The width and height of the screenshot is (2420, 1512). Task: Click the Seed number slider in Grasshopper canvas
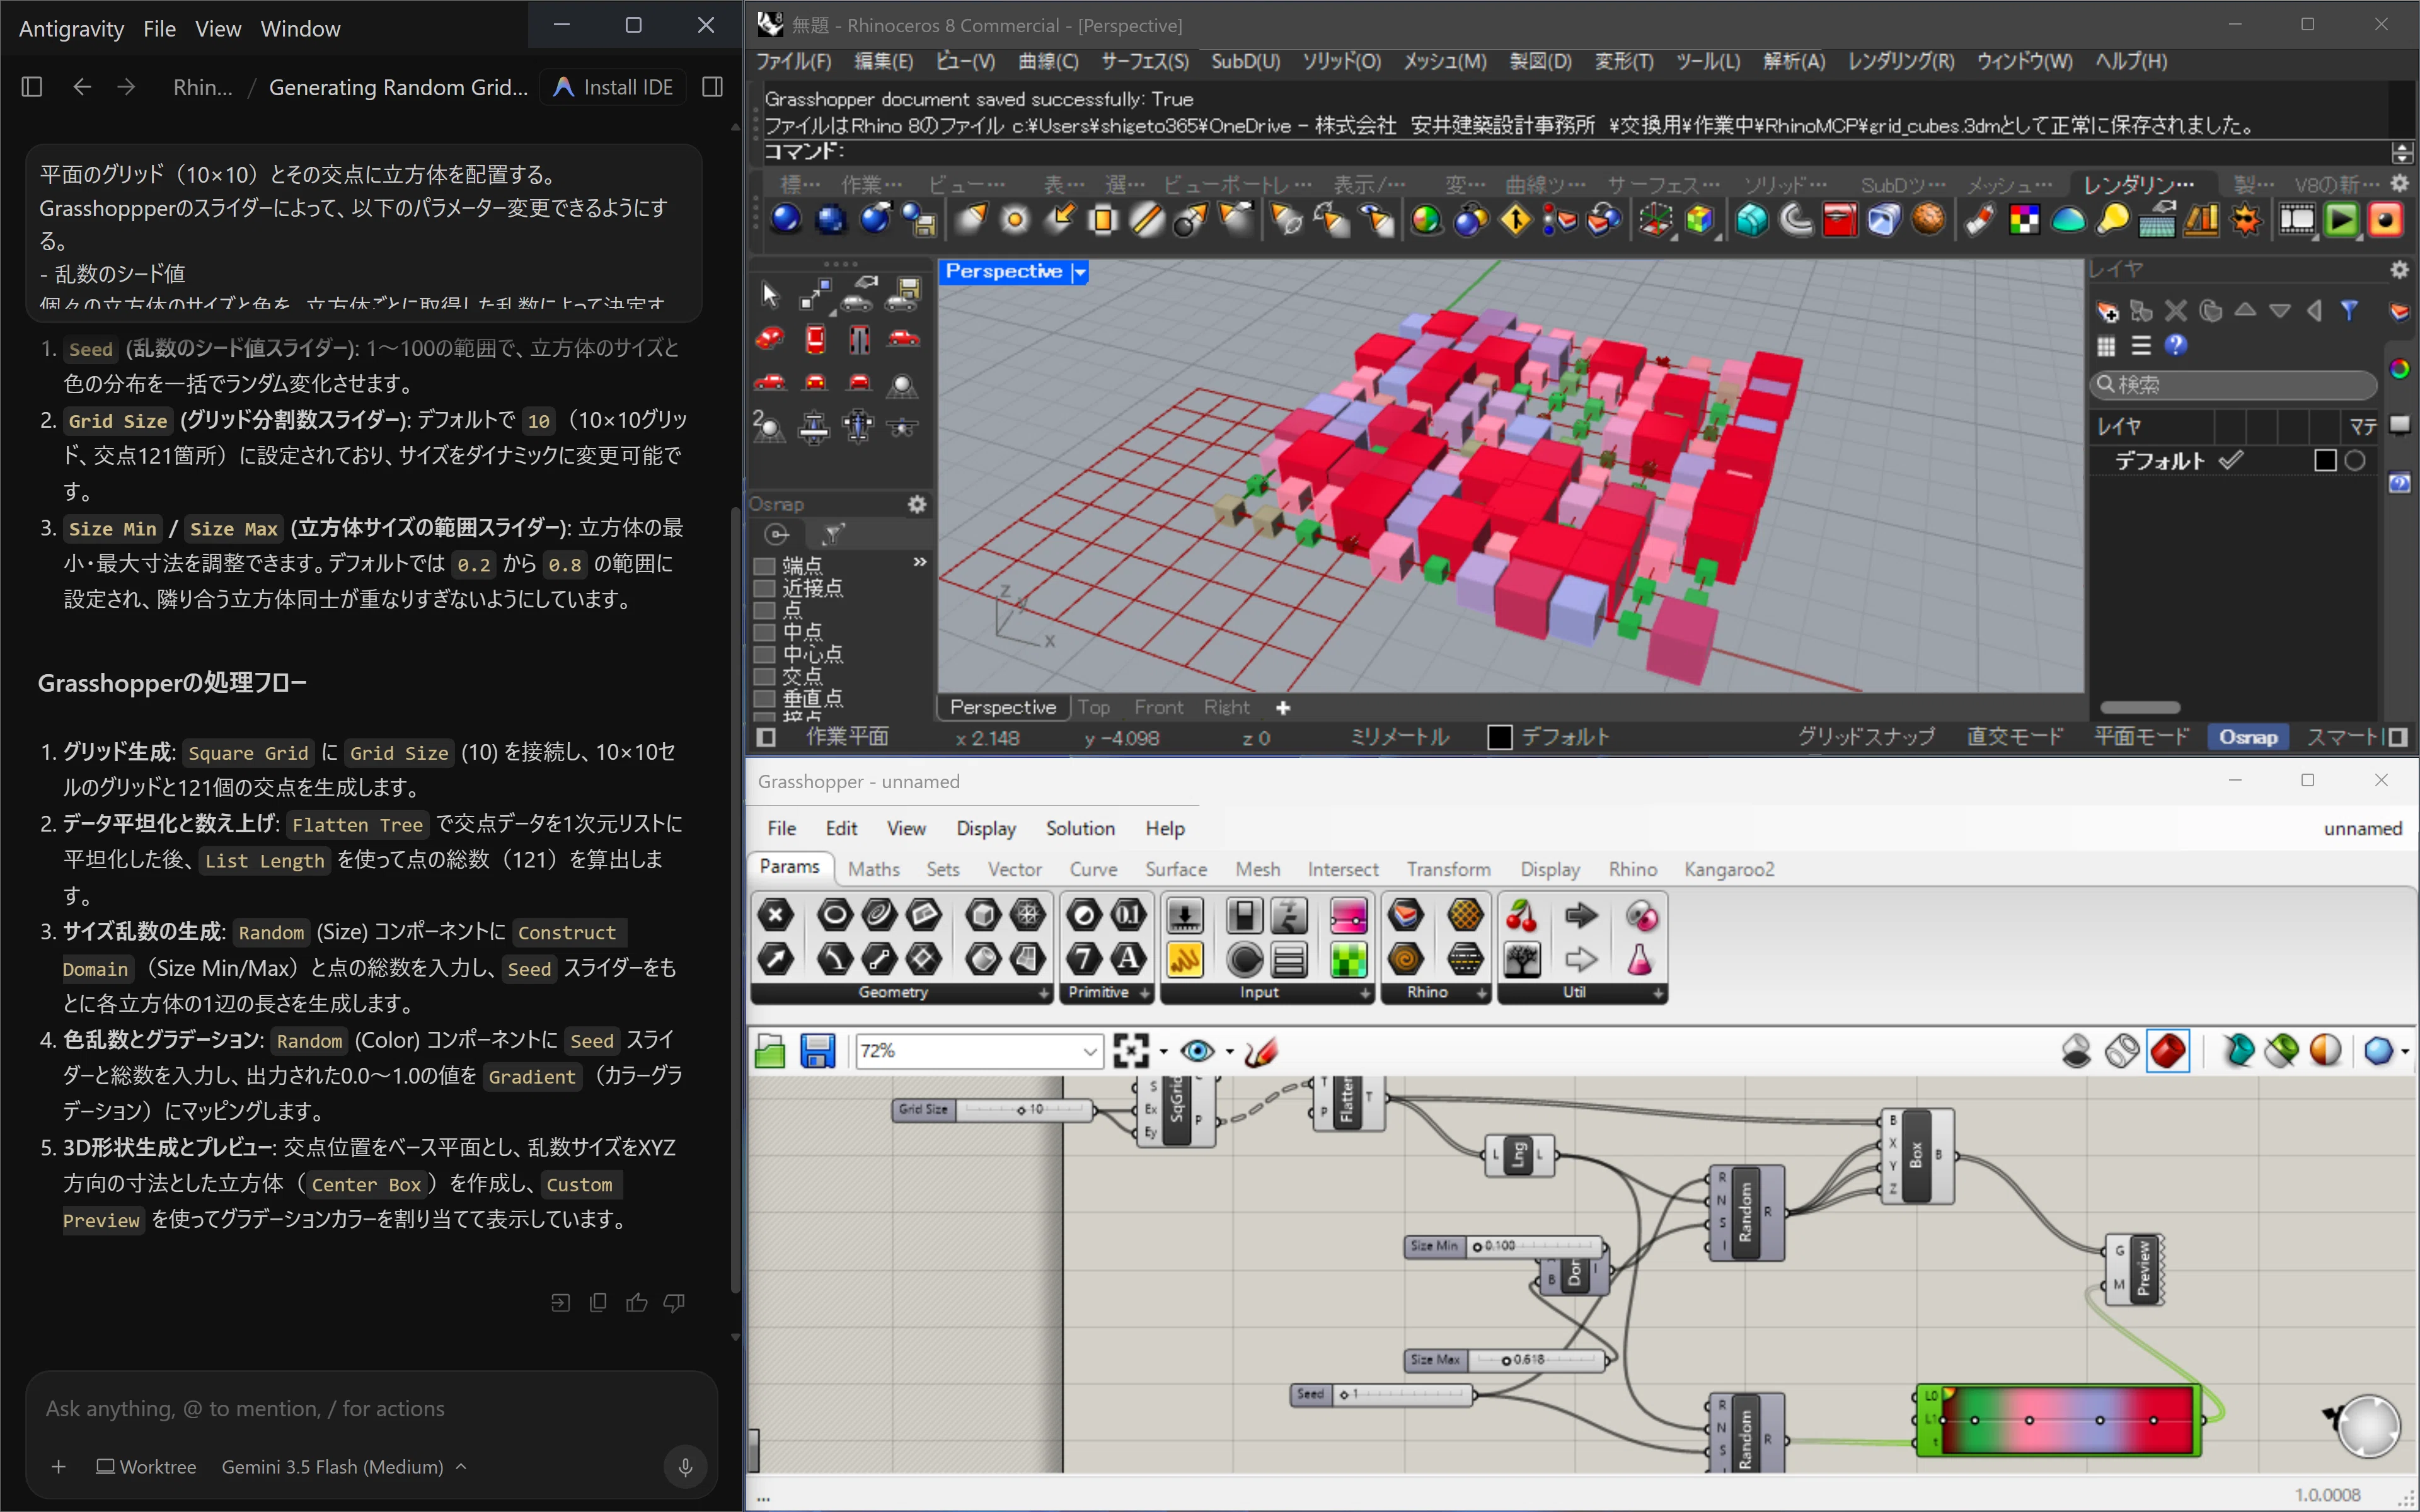pyautogui.click(x=1382, y=1394)
